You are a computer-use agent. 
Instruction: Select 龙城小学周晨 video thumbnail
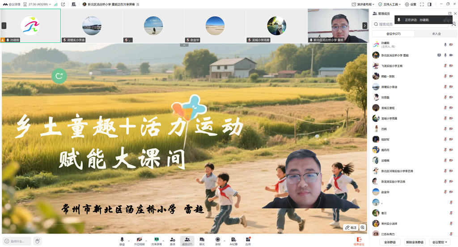pos(276,25)
